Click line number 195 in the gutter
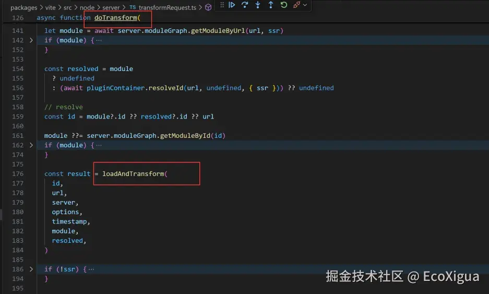This screenshot has height=294, width=489. point(18,288)
